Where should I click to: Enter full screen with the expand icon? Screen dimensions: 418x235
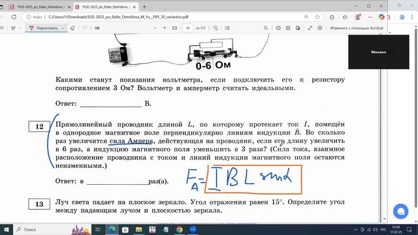click(x=310, y=28)
